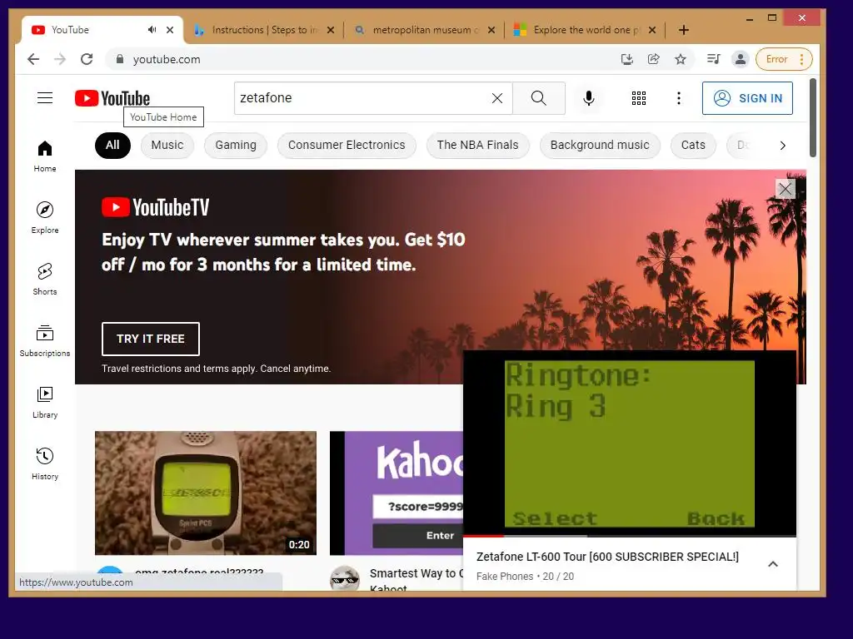The width and height of the screenshot is (853, 639).
Task: Open the zetafone phone video thumbnail
Action: click(206, 493)
